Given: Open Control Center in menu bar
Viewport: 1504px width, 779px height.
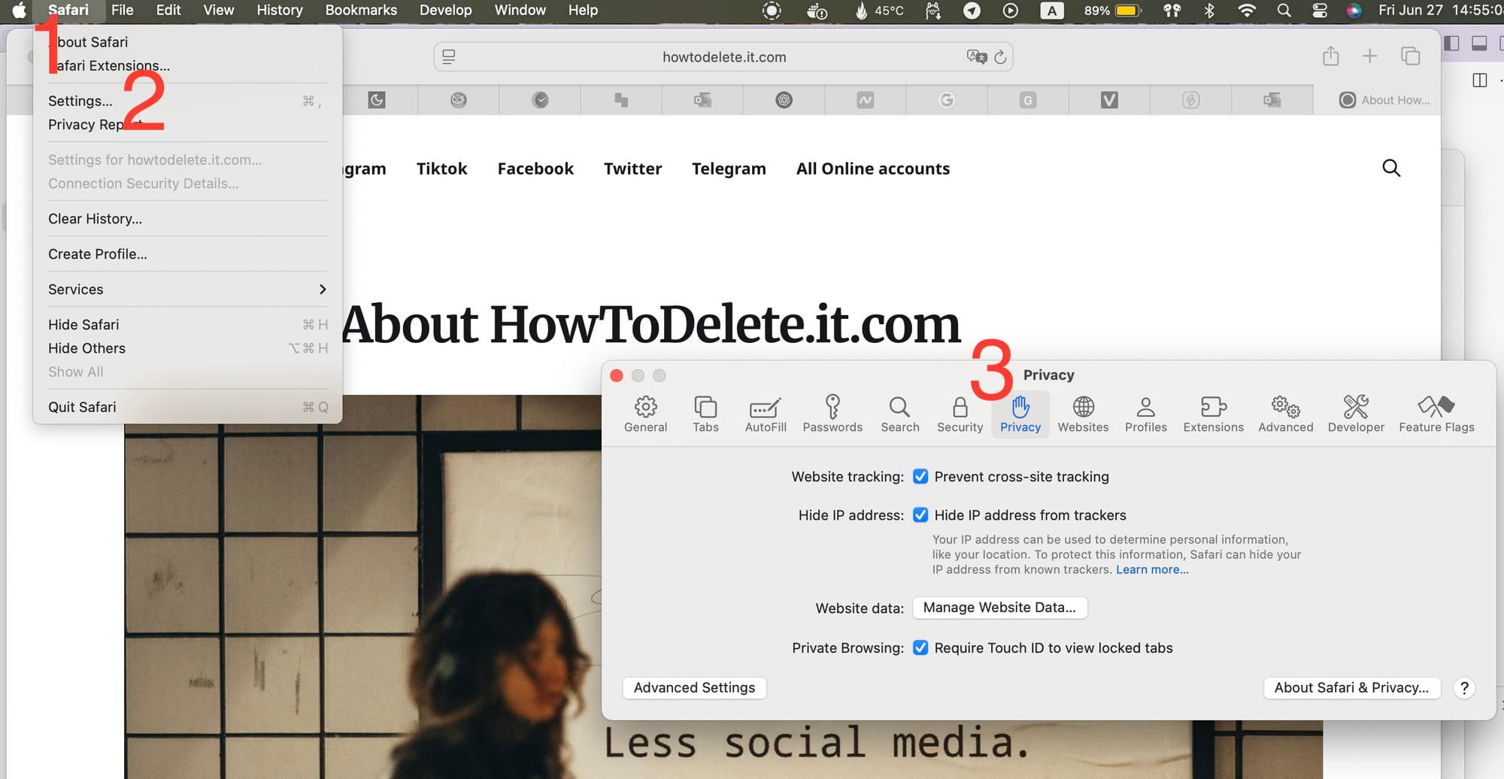Looking at the screenshot, I should tap(1319, 11).
